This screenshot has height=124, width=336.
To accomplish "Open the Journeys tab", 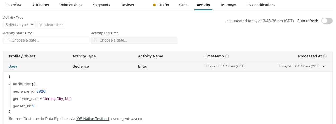I will (x=228, y=5).
